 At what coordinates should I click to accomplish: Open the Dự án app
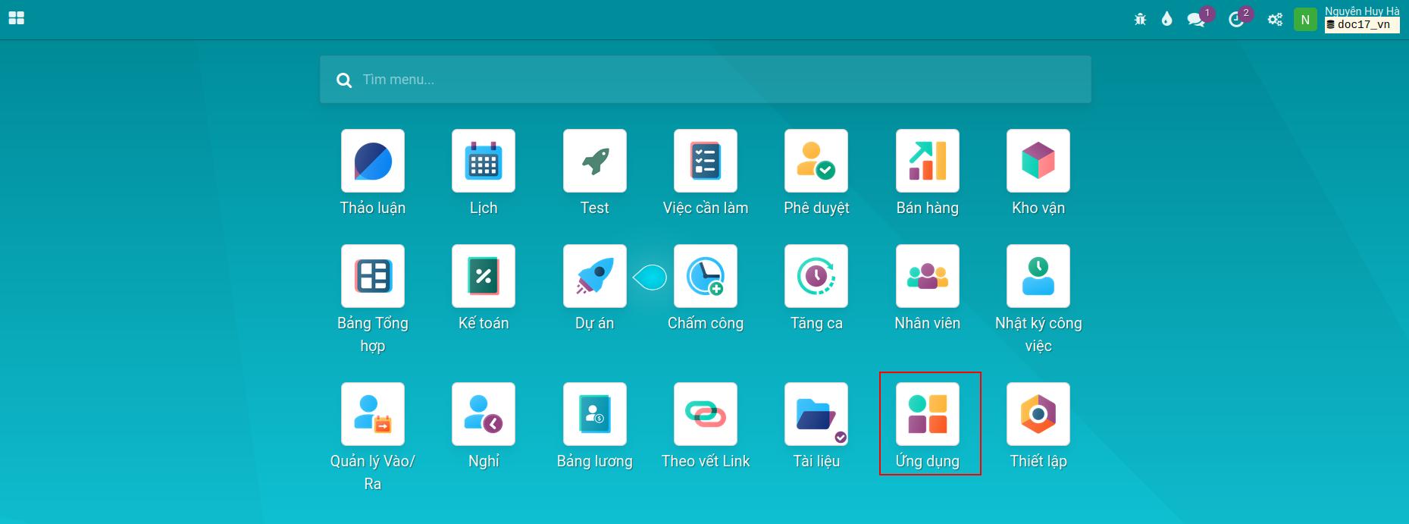tap(595, 276)
